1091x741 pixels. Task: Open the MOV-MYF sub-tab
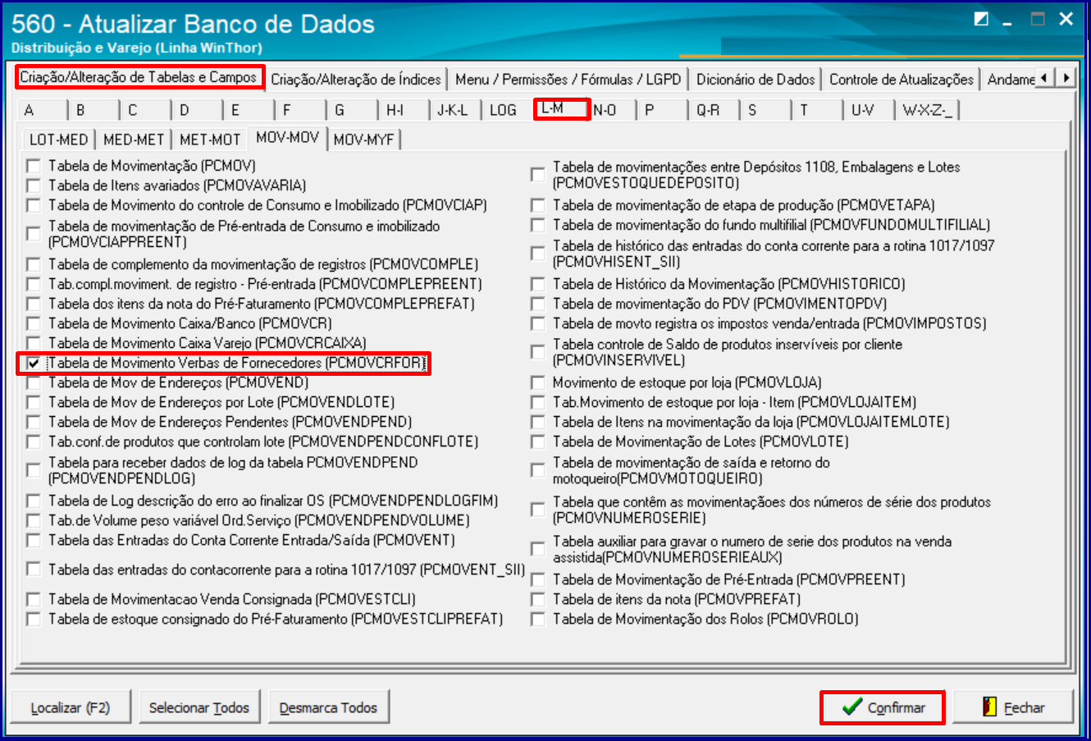[363, 140]
